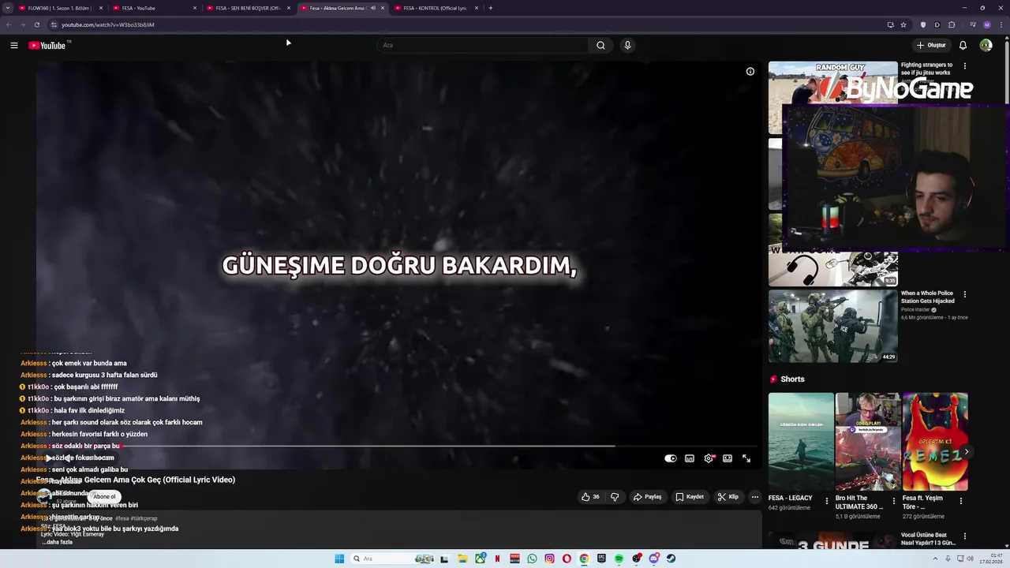The width and height of the screenshot is (1010, 568).
Task: Click the #türkçerap hashtag
Action: click(143, 518)
